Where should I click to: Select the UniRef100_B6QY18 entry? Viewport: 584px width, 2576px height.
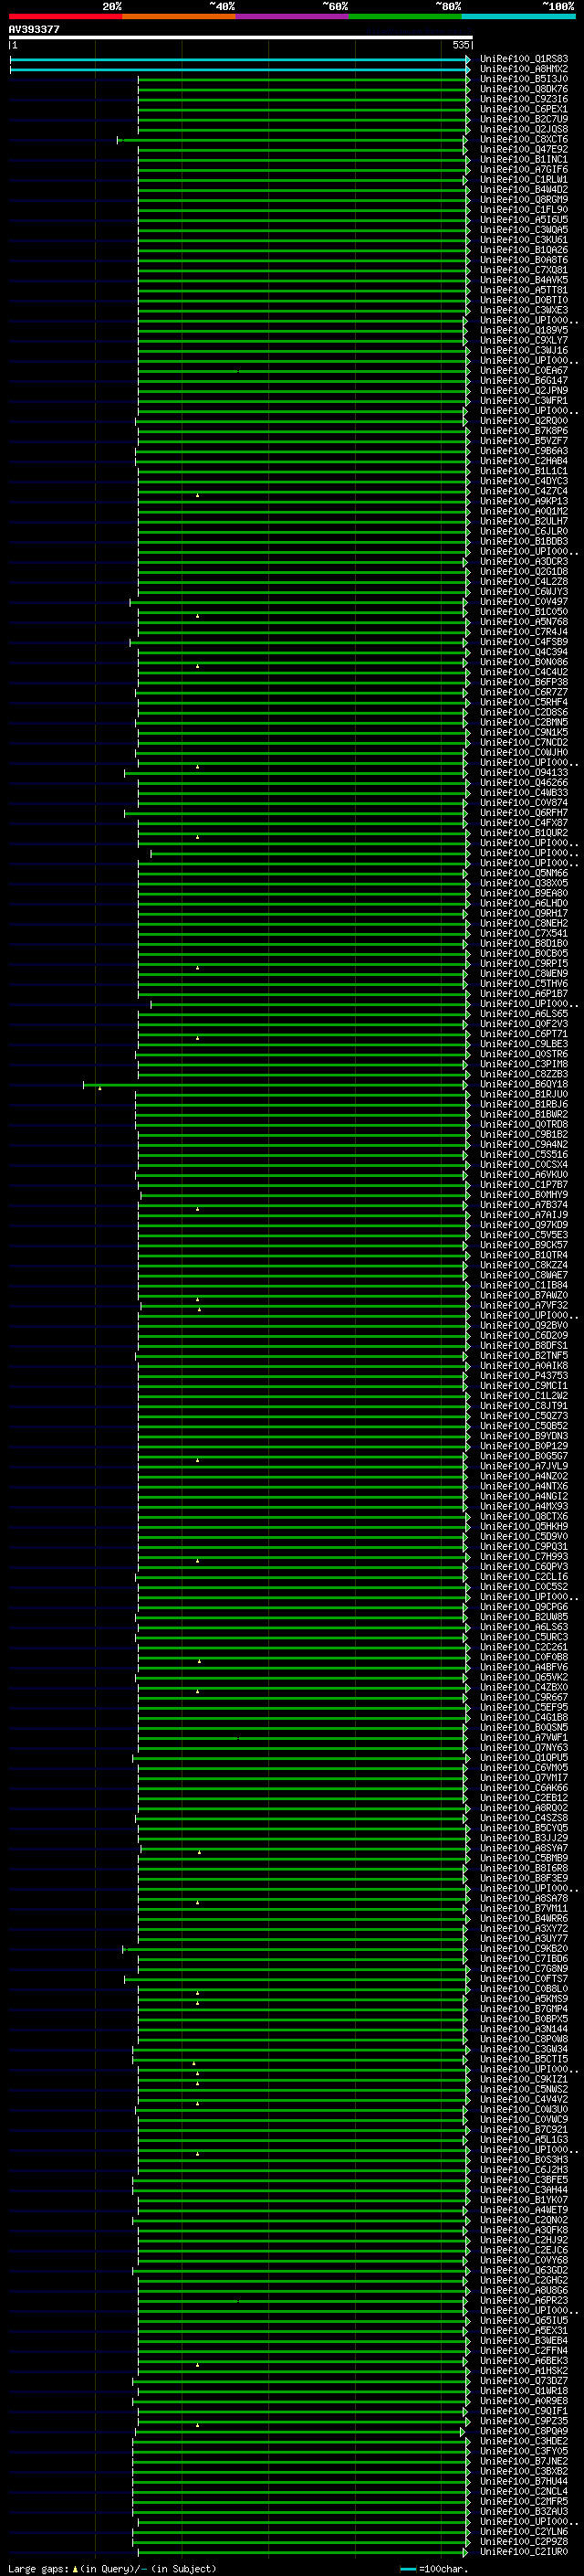click(523, 1084)
